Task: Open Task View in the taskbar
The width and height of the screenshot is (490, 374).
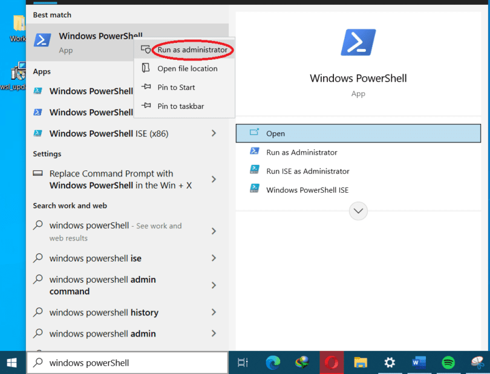Action: (x=244, y=363)
